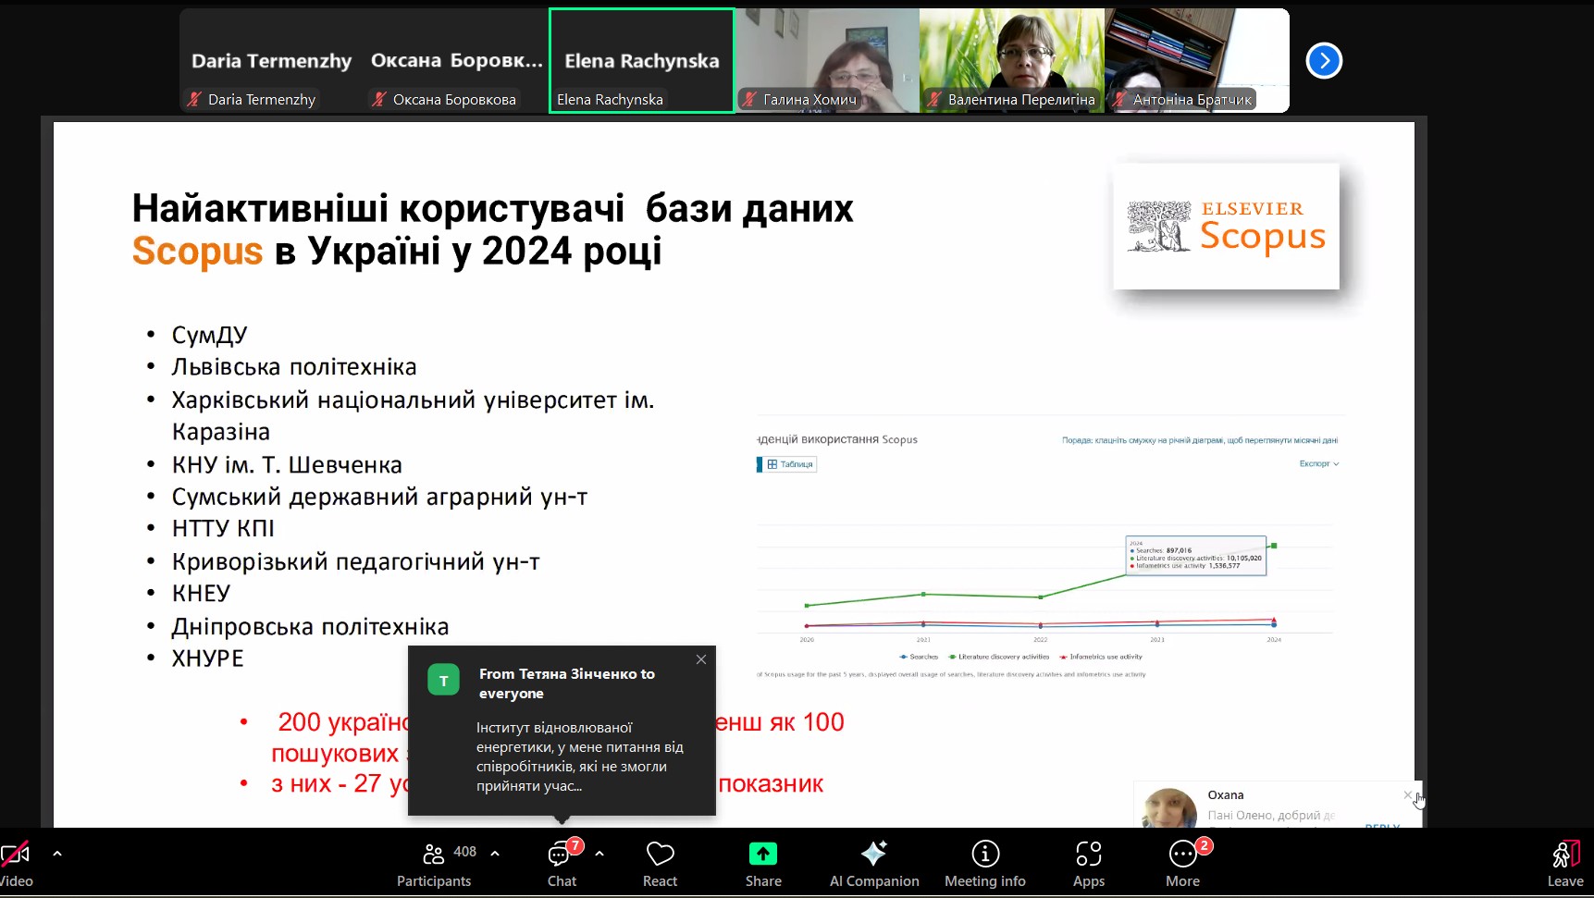Expand the Participants options arrow
Viewport: 1594px width, 898px height.
495,854
